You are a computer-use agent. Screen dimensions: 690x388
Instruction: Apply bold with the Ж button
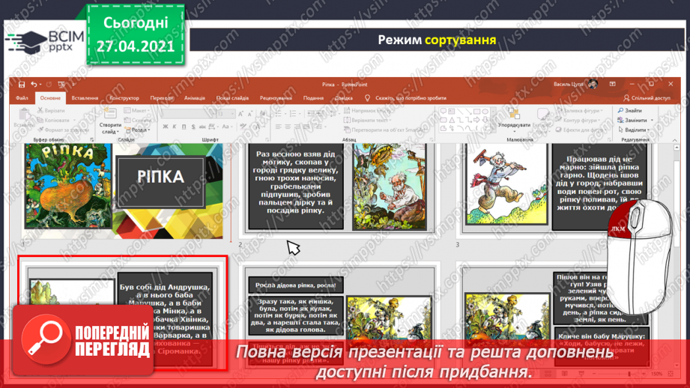(165, 127)
